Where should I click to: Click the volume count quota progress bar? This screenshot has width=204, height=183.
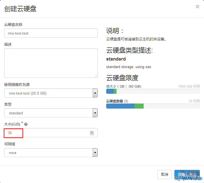coord(153,106)
